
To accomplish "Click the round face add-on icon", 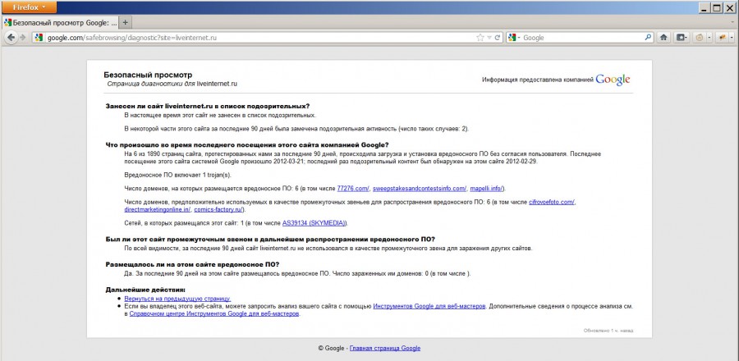I will 700,38.
